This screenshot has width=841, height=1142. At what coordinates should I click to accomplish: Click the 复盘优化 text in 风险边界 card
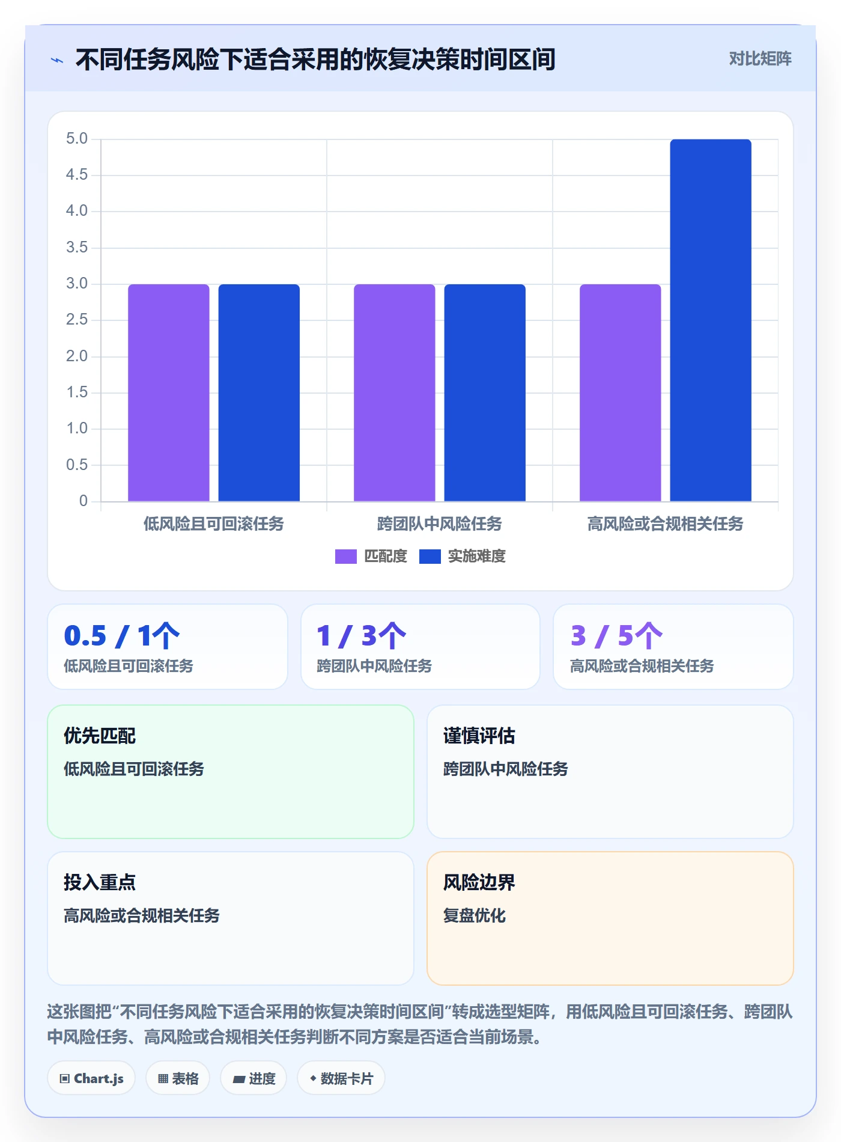pyautogui.click(x=475, y=915)
